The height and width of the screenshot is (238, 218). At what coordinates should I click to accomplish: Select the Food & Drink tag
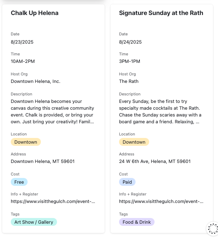[x=137, y=222]
